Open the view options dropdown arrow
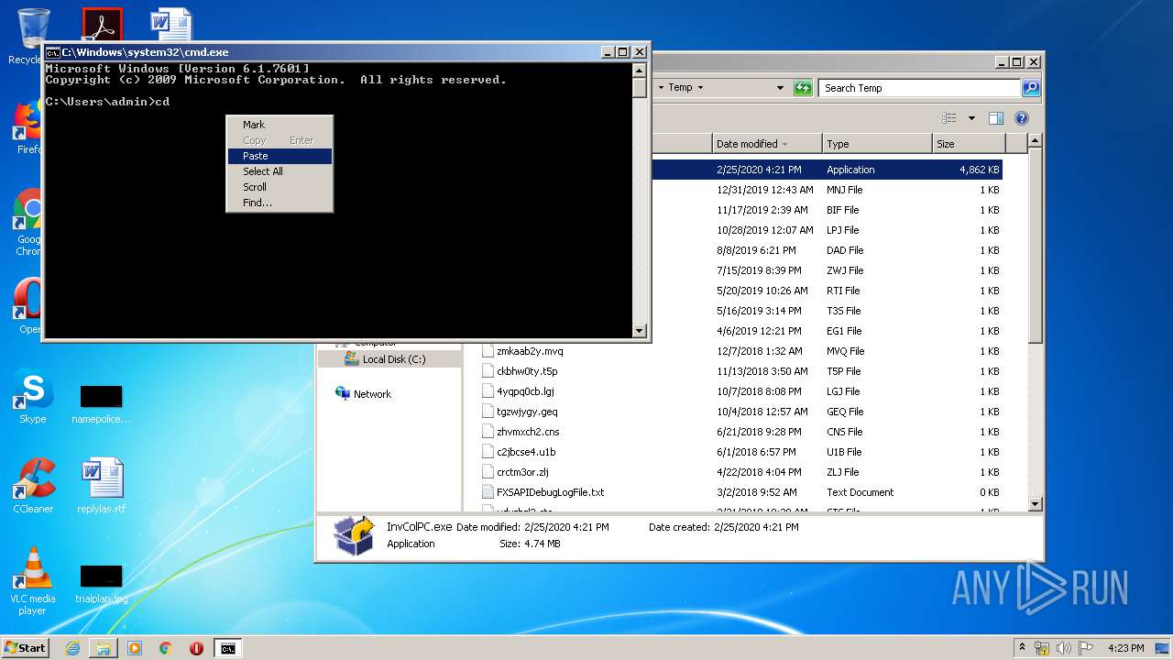The height and width of the screenshot is (660, 1173). 971,118
